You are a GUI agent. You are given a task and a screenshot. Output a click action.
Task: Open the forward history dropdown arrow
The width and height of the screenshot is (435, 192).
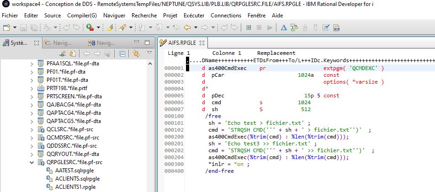(x=213, y=27)
